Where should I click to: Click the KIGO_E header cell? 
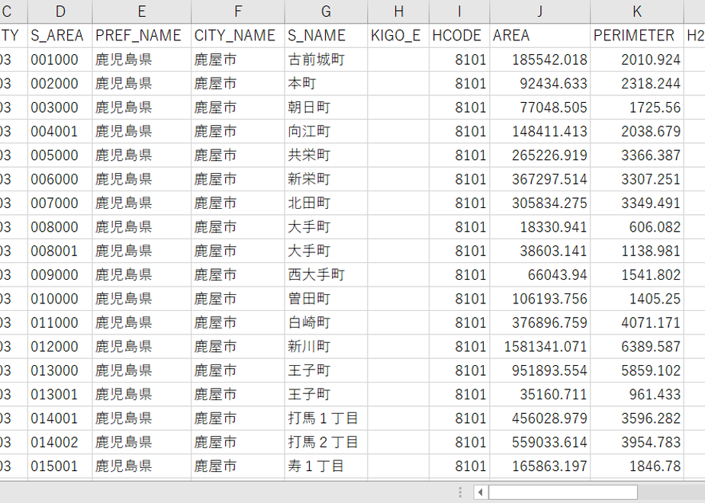398,36
